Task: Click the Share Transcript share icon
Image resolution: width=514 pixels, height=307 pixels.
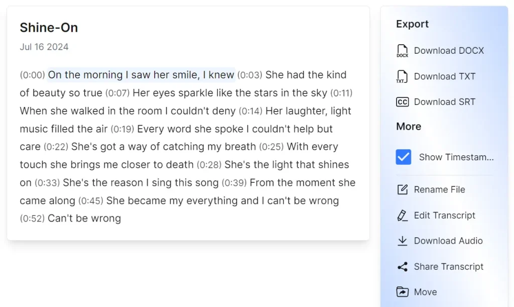Action: point(402,266)
